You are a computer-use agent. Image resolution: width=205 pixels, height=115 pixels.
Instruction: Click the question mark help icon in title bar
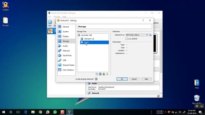143,20
